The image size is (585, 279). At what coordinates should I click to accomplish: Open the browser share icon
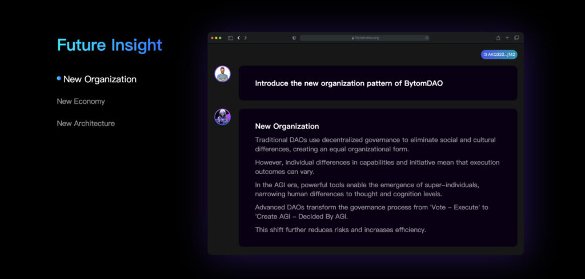pyautogui.click(x=498, y=38)
